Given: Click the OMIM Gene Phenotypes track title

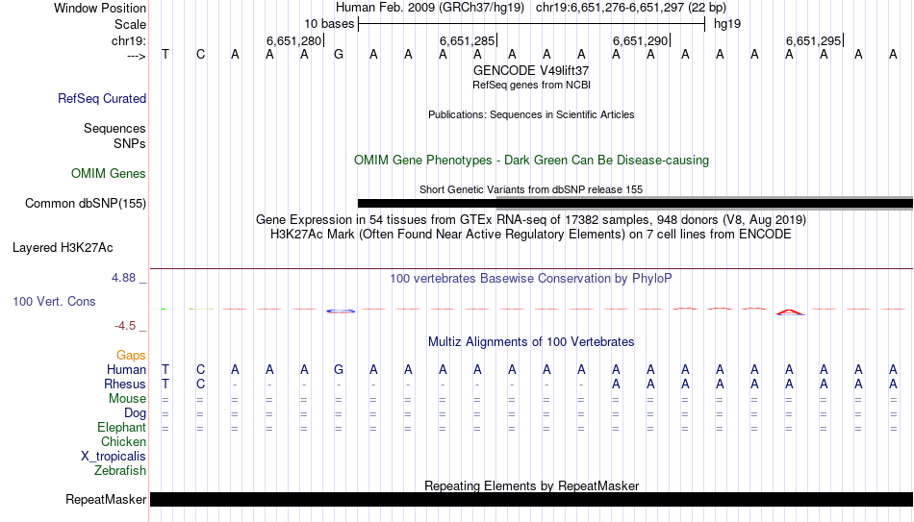Looking at the screenshot, I should [531, 161].
